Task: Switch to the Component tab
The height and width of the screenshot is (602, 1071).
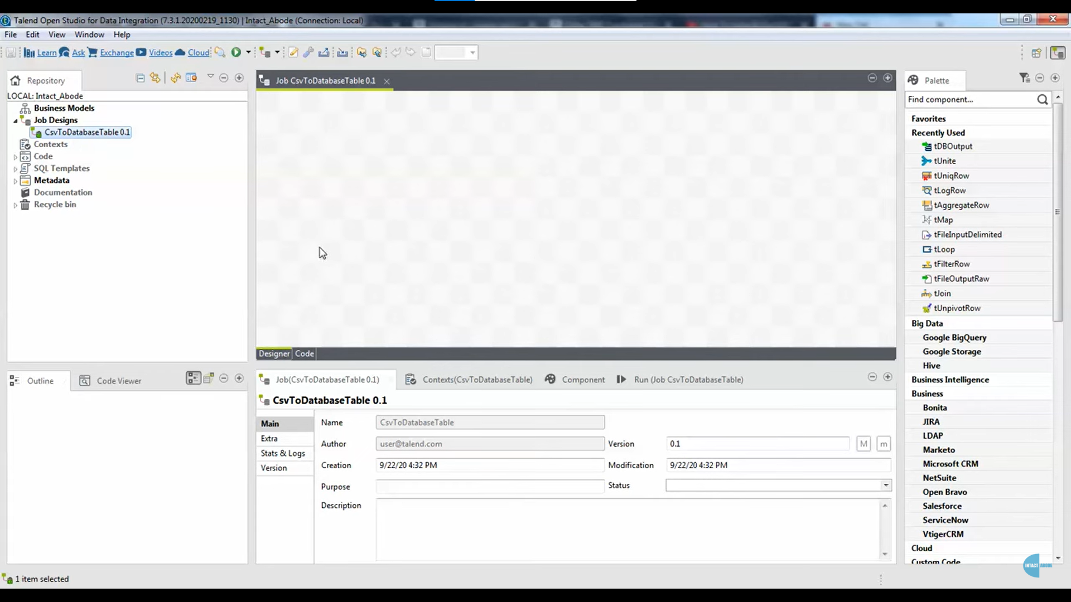Action: click(x=582, y=380)
